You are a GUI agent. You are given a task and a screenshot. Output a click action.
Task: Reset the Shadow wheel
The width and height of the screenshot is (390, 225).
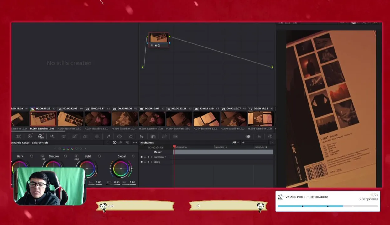point(65,156)
